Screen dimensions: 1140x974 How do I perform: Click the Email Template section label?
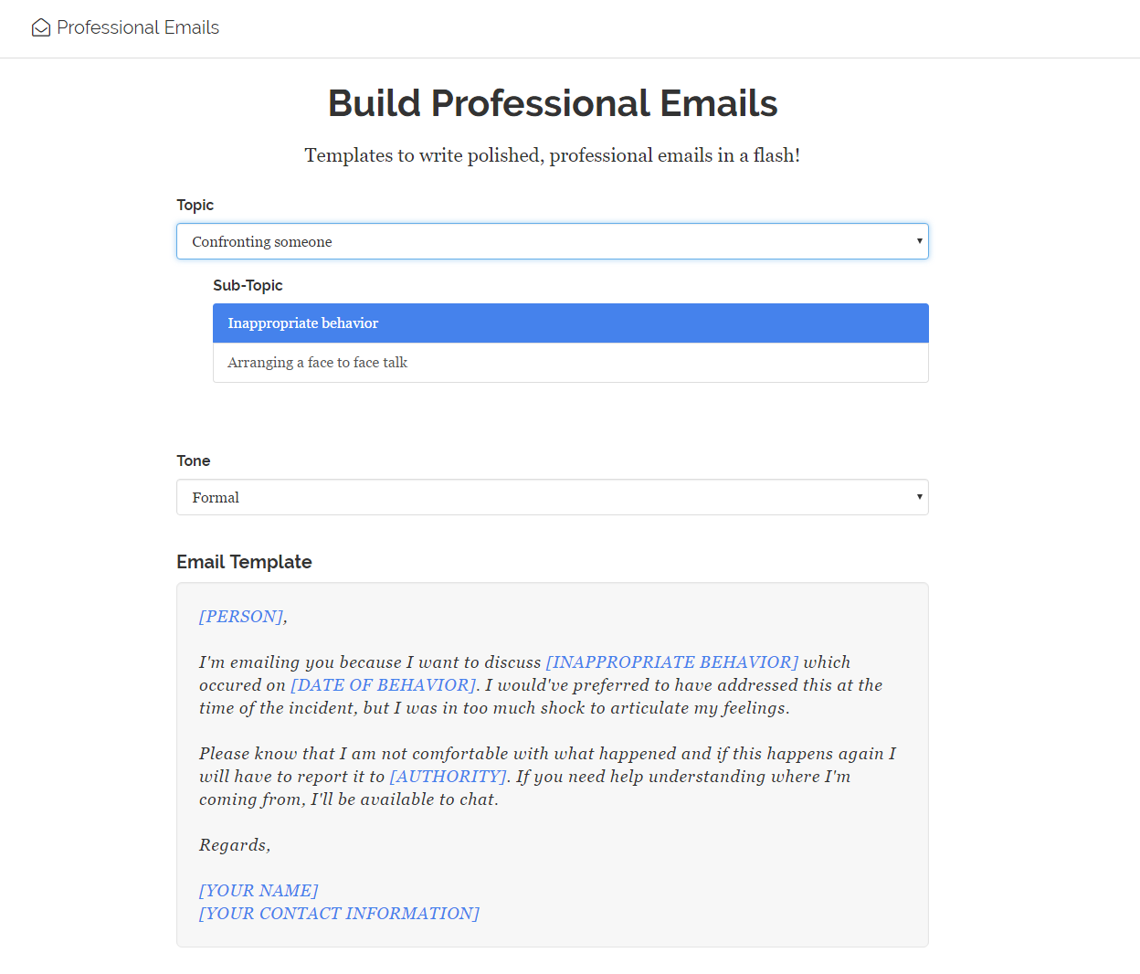(x=244, y=562)
